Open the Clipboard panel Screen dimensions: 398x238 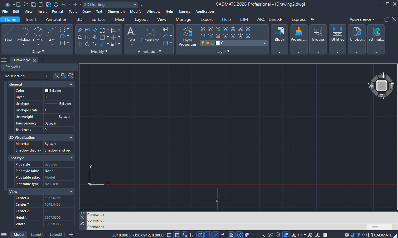tap(357, 34)
